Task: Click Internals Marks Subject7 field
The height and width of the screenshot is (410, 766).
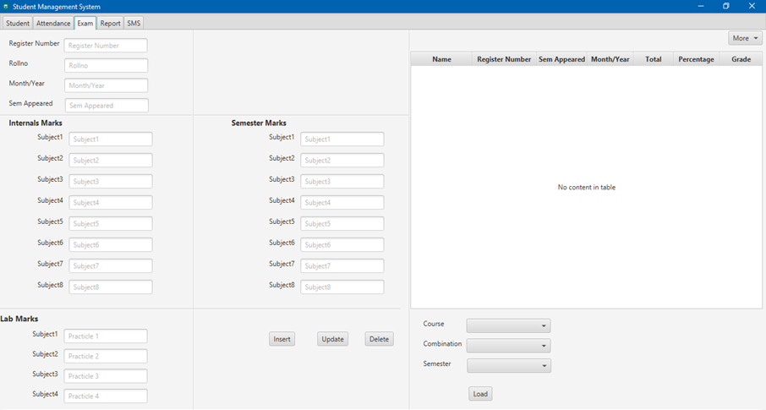Action: pyautogui.click(x=111, y=265)
